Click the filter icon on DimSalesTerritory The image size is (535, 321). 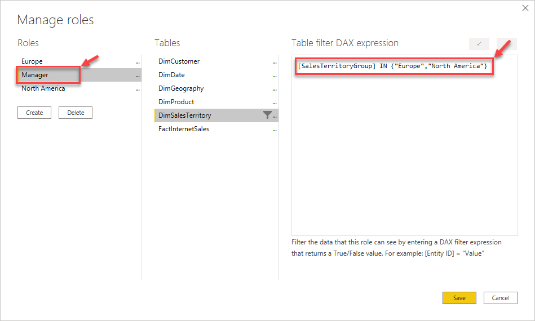[x=267, y=115]
